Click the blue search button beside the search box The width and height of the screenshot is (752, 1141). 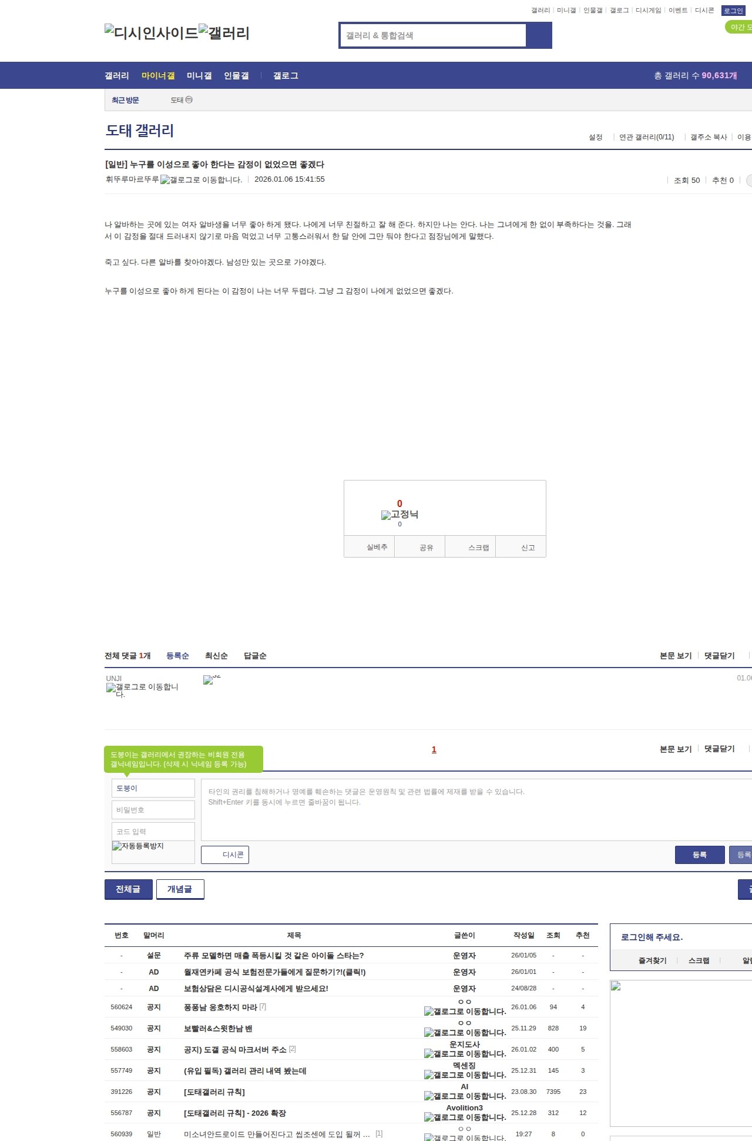tap(539, 35)
